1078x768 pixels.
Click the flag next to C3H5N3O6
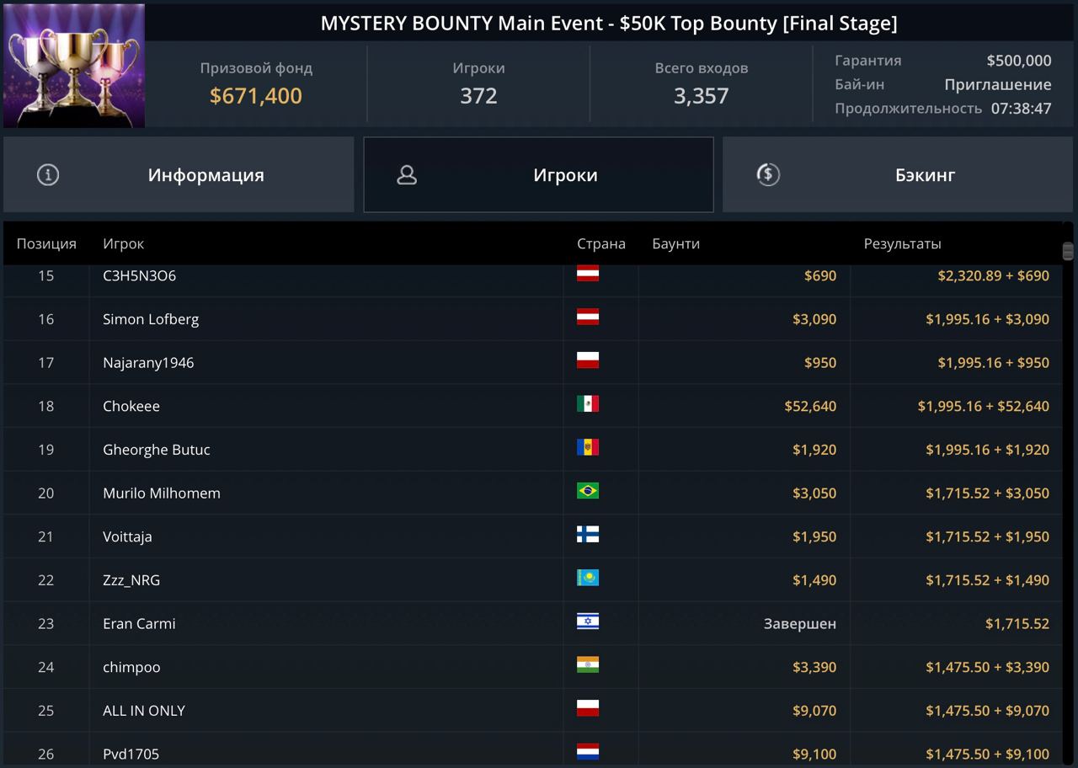pos(588,274)
